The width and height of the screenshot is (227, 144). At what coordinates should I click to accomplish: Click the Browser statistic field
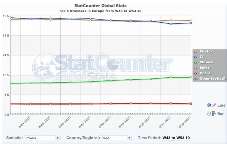click(x=40, y=138)
